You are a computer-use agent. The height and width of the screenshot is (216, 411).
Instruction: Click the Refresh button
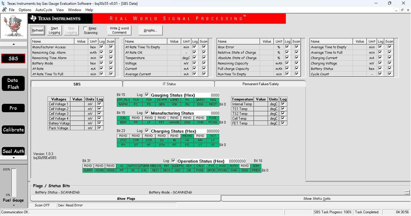click(38, 30)
